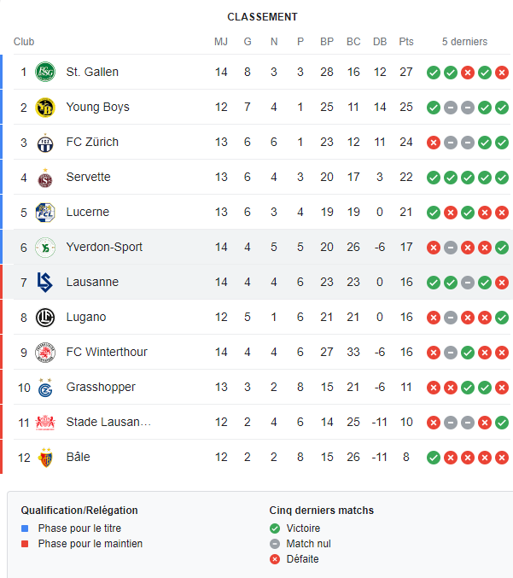Click the blue 'Phase pour le titre' swatch
The image size is (513, 578).
coord(26,528)
